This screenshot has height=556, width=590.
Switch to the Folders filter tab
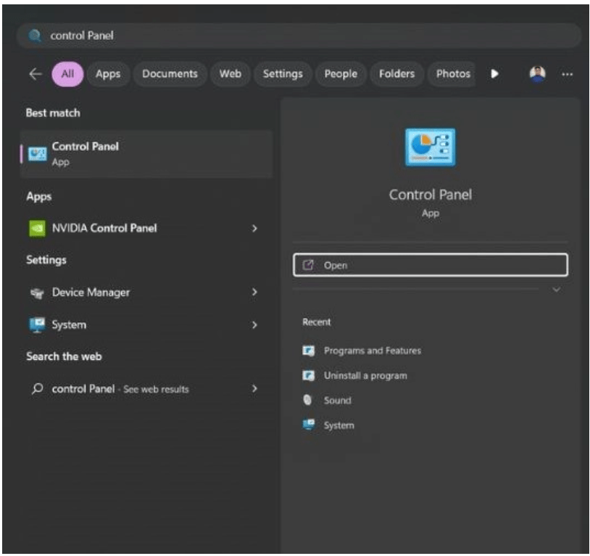[397, 74]
